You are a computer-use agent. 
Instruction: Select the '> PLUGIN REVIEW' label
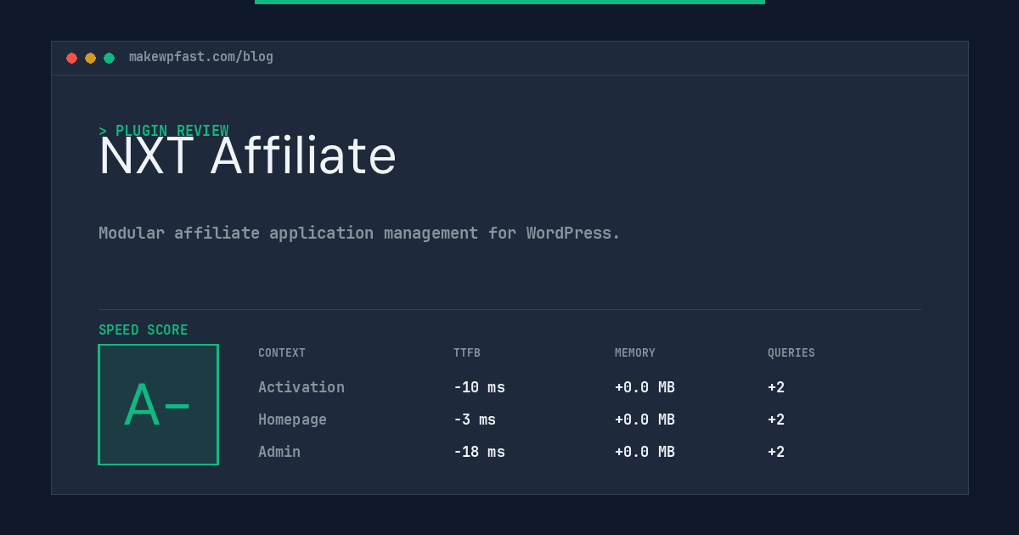(x=164, y=131)
